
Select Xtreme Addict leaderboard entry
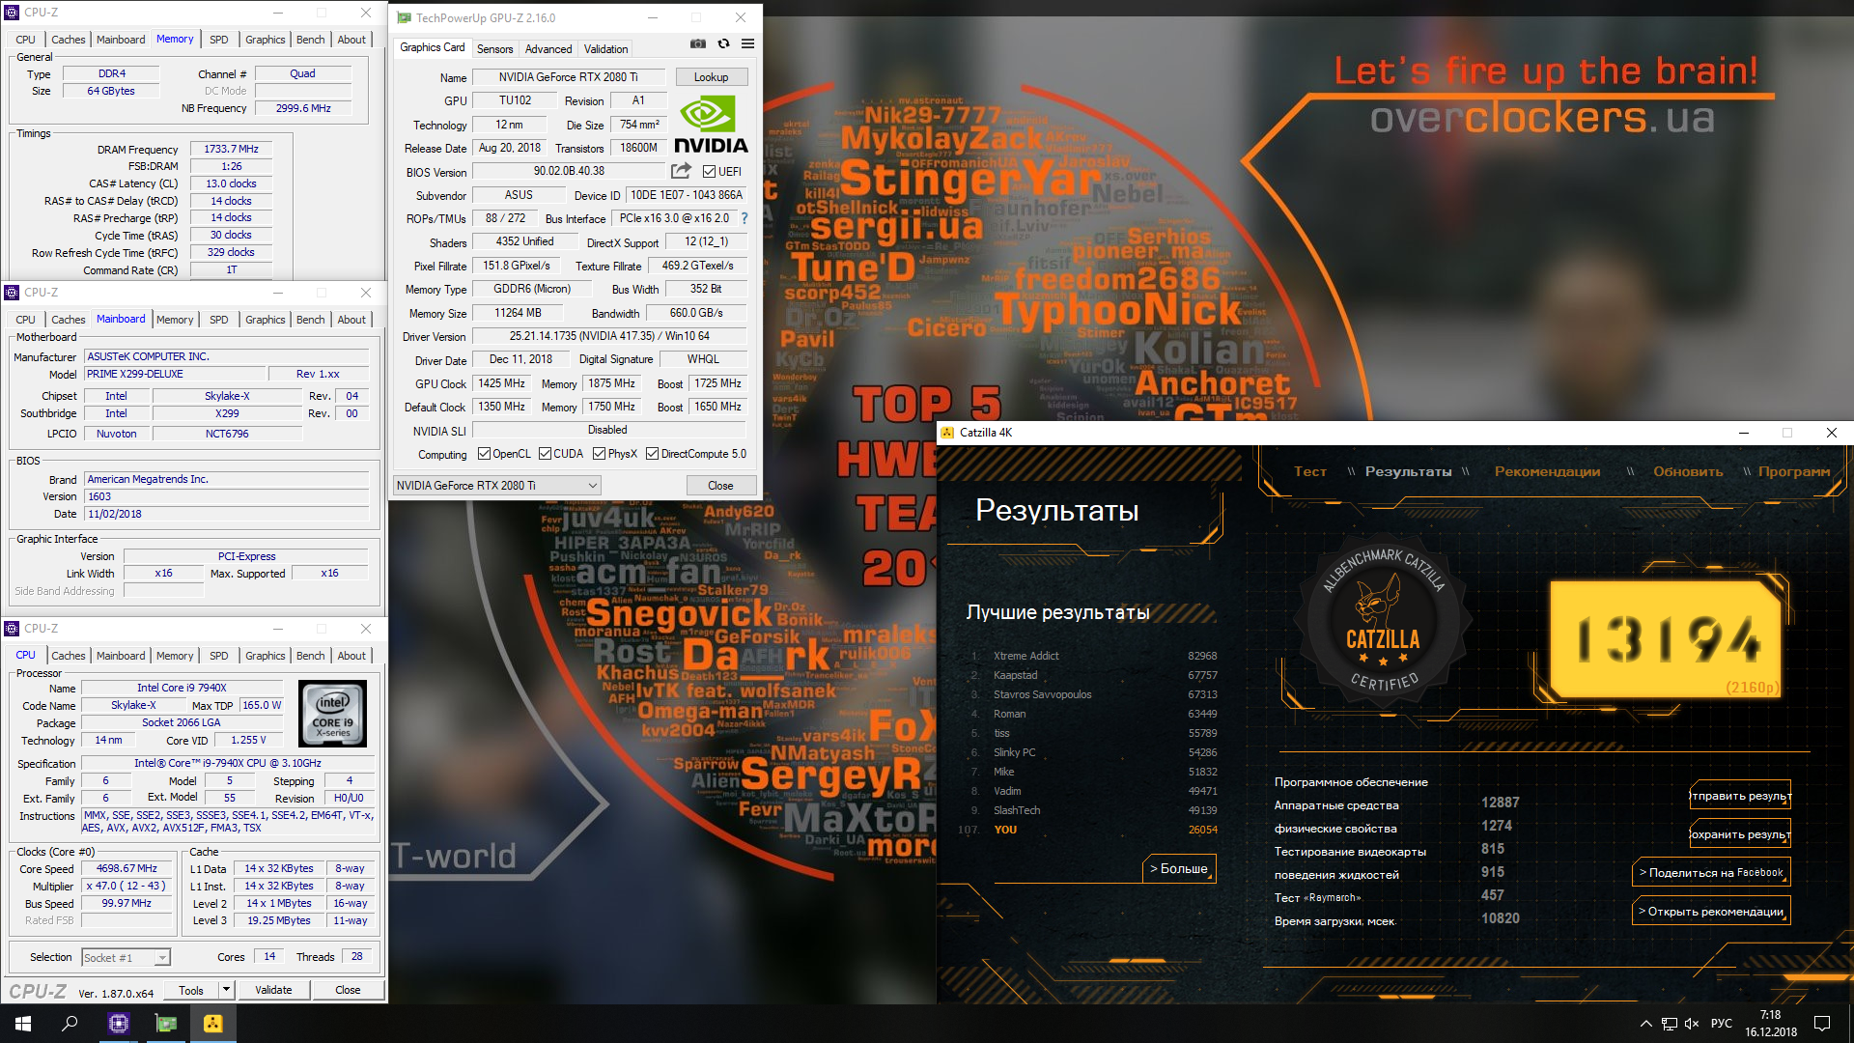point(1093,656)
